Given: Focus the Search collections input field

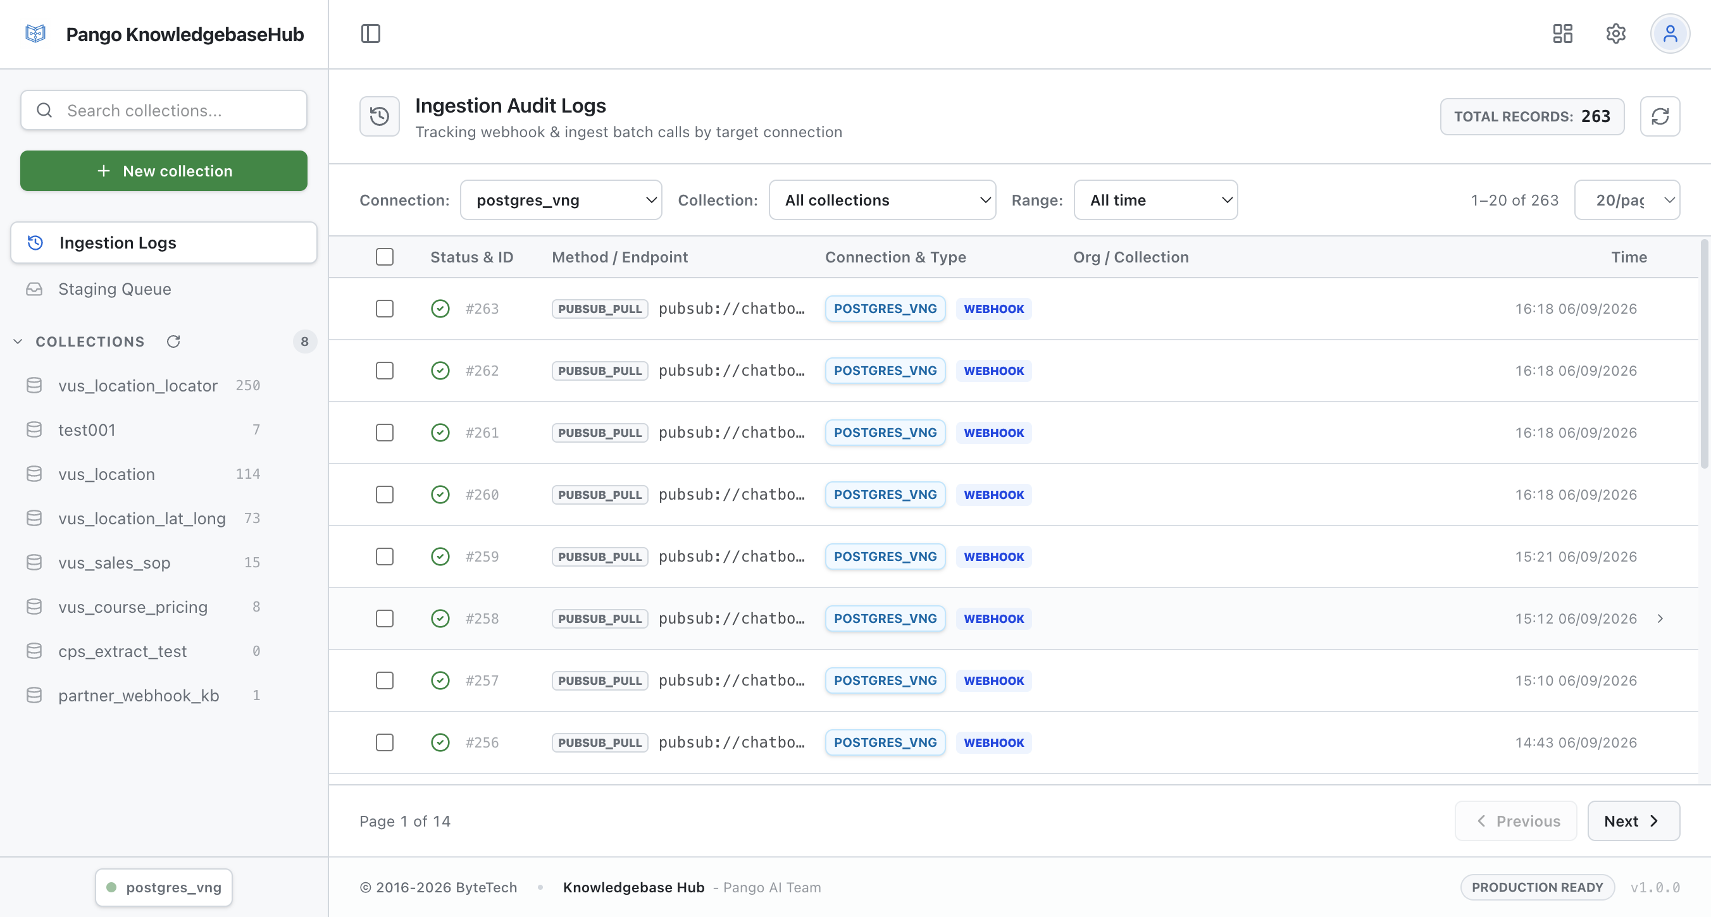Looking at the screenshot, I should click(163, 110).
